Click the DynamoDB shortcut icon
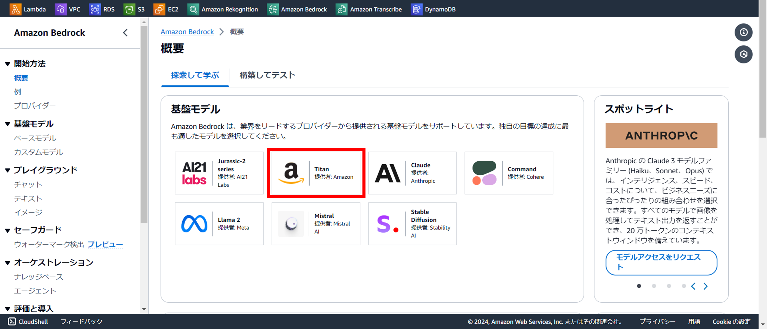 [x=416, y=9]
